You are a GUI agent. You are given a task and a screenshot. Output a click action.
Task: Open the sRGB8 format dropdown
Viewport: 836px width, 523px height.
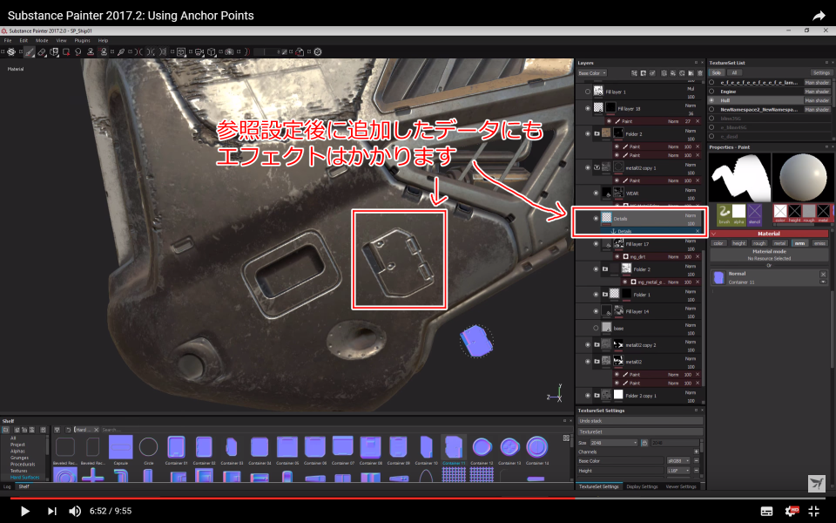coord(678,460)
